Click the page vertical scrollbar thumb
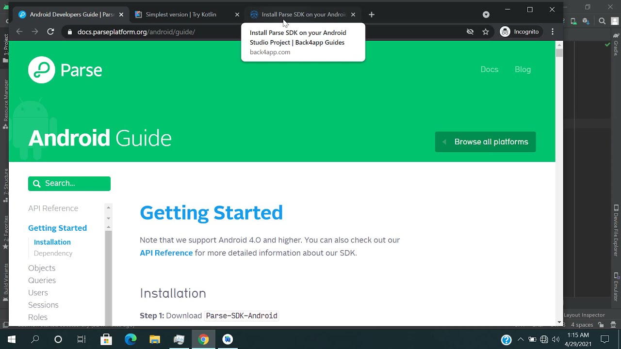 tap(559, 53)
